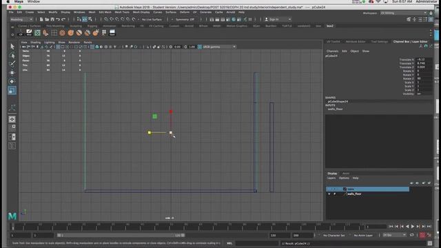Screen dimensions: 441x248
Task: Click red Auto Keyframe icon
Action: point(422,235)
